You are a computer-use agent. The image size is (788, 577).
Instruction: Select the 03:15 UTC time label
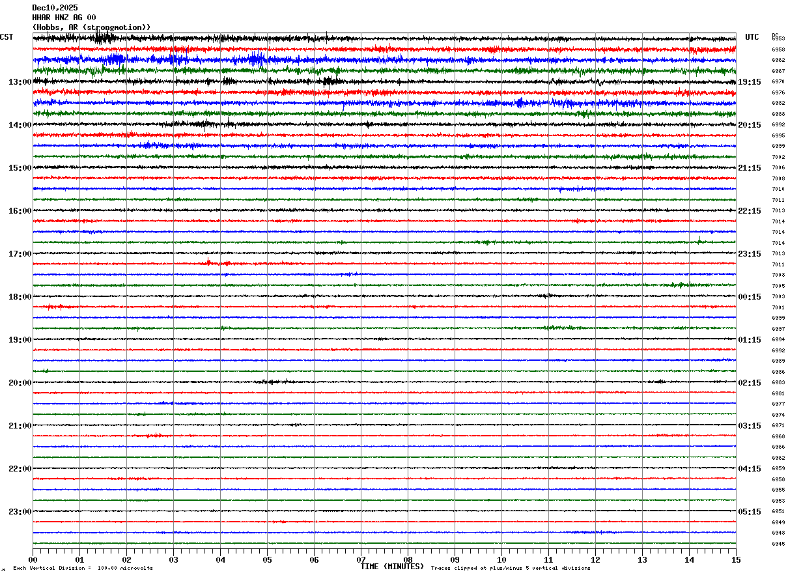pyautogui.click(x=750, y=426)
